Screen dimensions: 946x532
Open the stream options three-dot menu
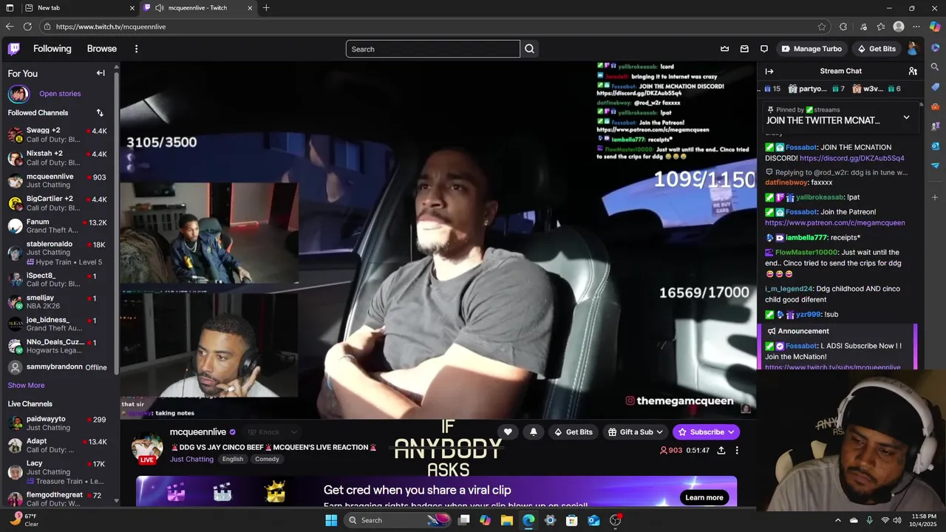click(737, 450)
